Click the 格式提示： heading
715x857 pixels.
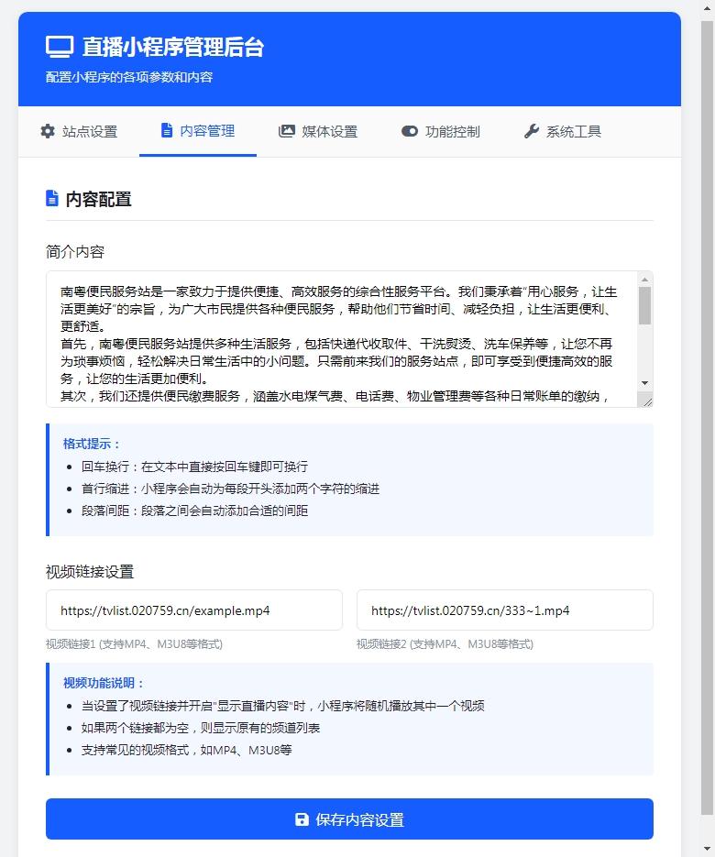(92, 444)
